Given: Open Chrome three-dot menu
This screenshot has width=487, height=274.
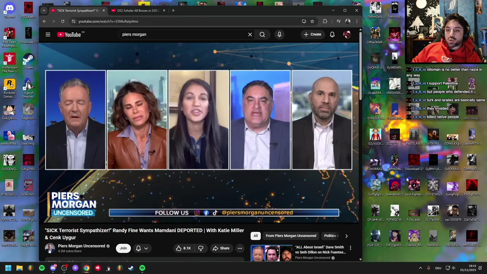Looking at the screenshot, I should point(356,21).
